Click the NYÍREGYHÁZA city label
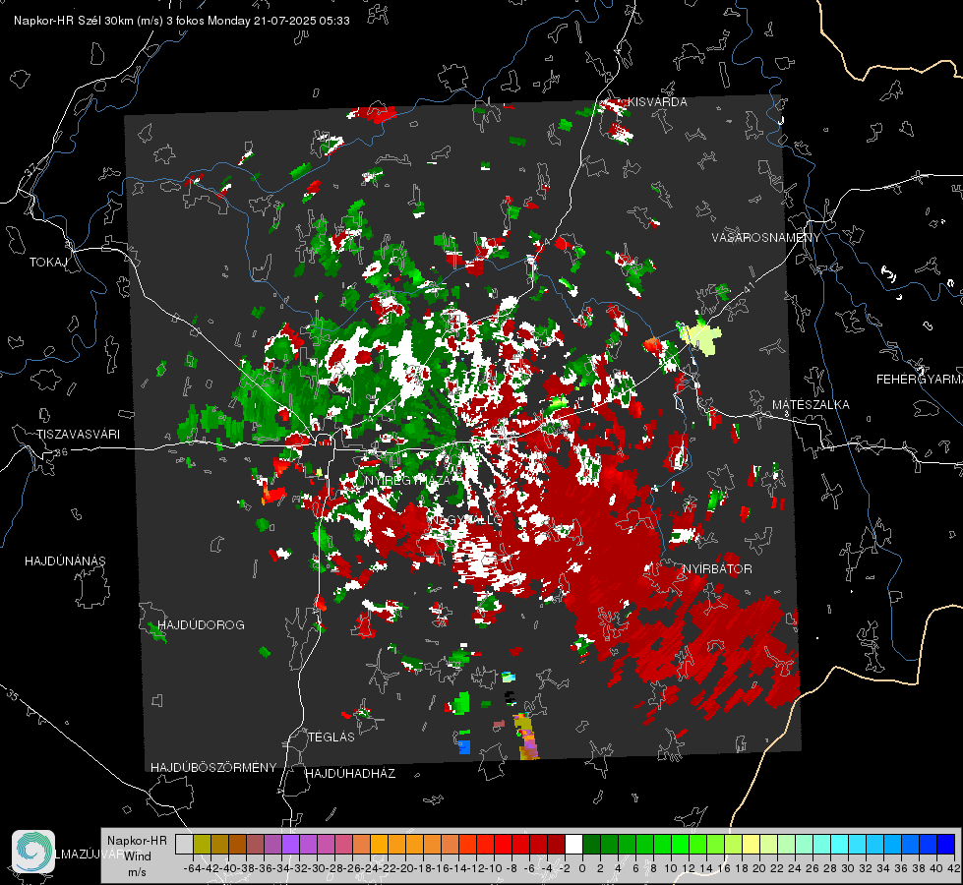This screenshot has width=963, height=885. tap(408, 480)
